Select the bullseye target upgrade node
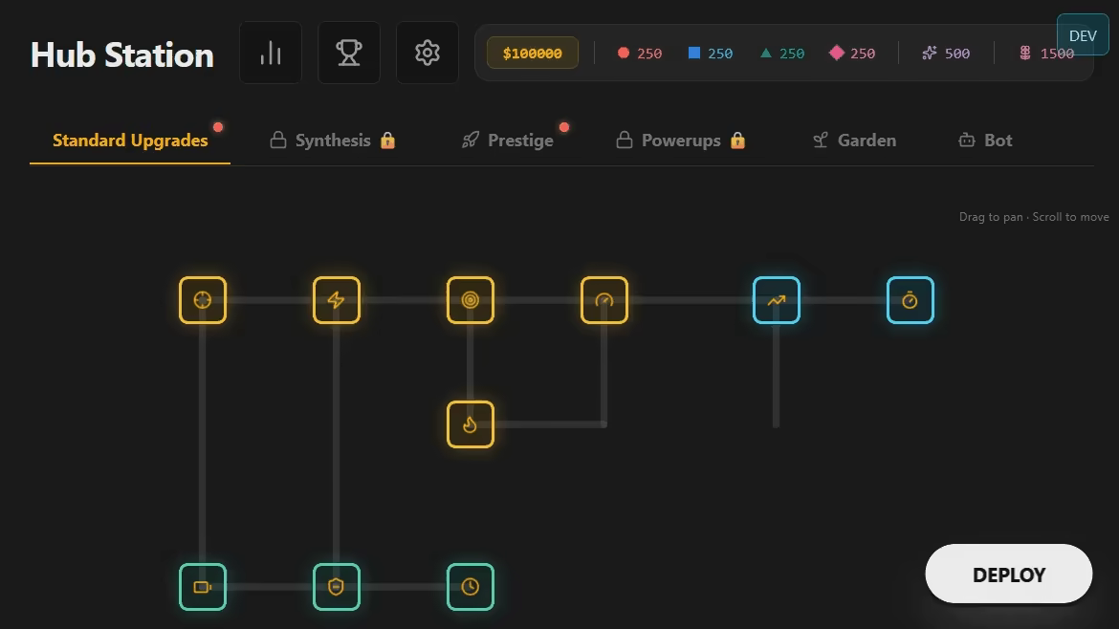The width and height of the screenshot is (1119, 629). coord(471,300)
